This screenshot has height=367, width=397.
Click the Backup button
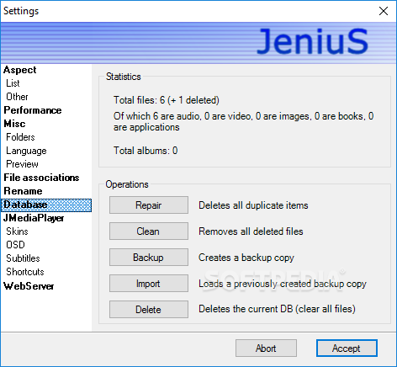tap(149, 258)
